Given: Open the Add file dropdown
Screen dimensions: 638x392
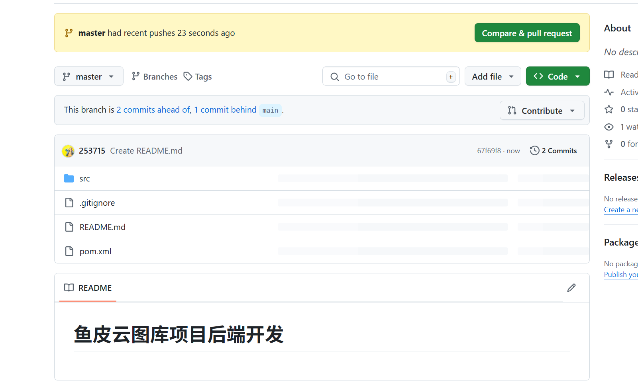Looking at the screenshot, I should [x=493, y=76].
